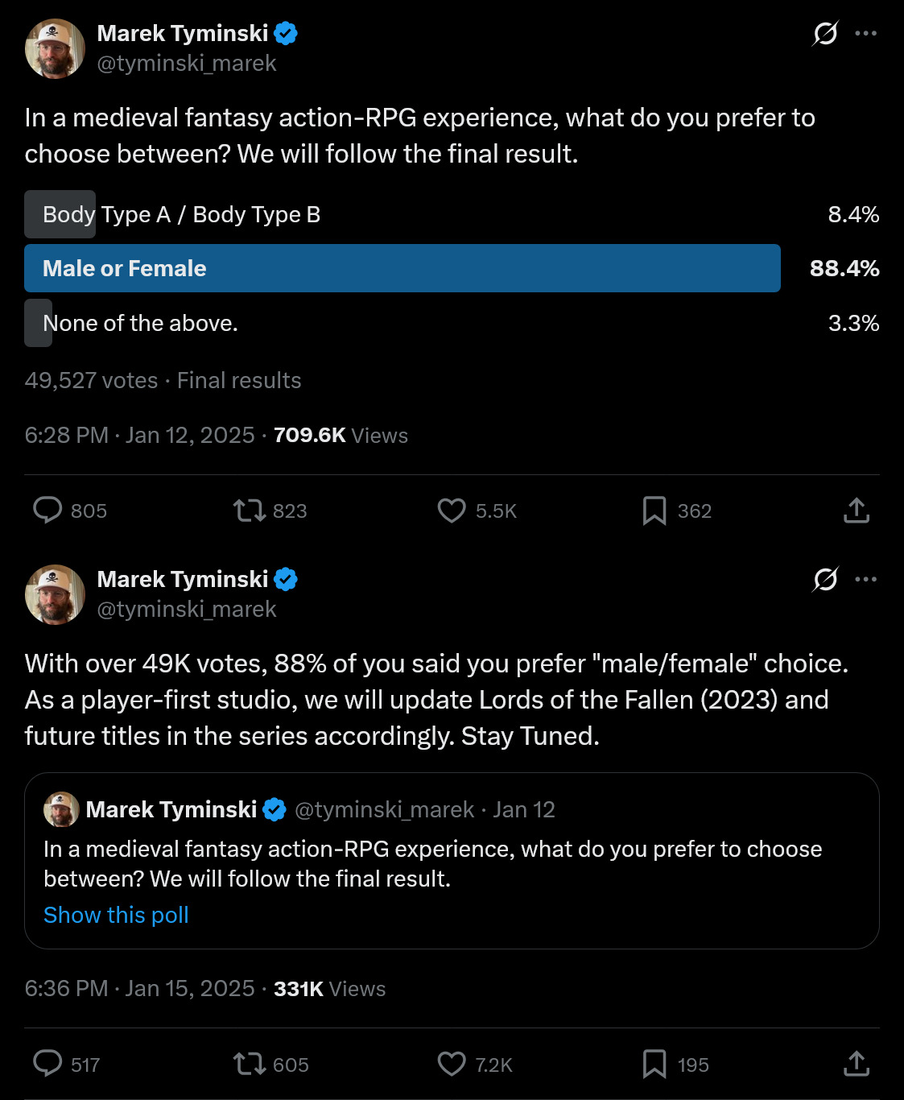Viewport: 904px width, 1100px height.
Task: Click the 6:36 PM Jan 15 timestamp
Action: 139,988
